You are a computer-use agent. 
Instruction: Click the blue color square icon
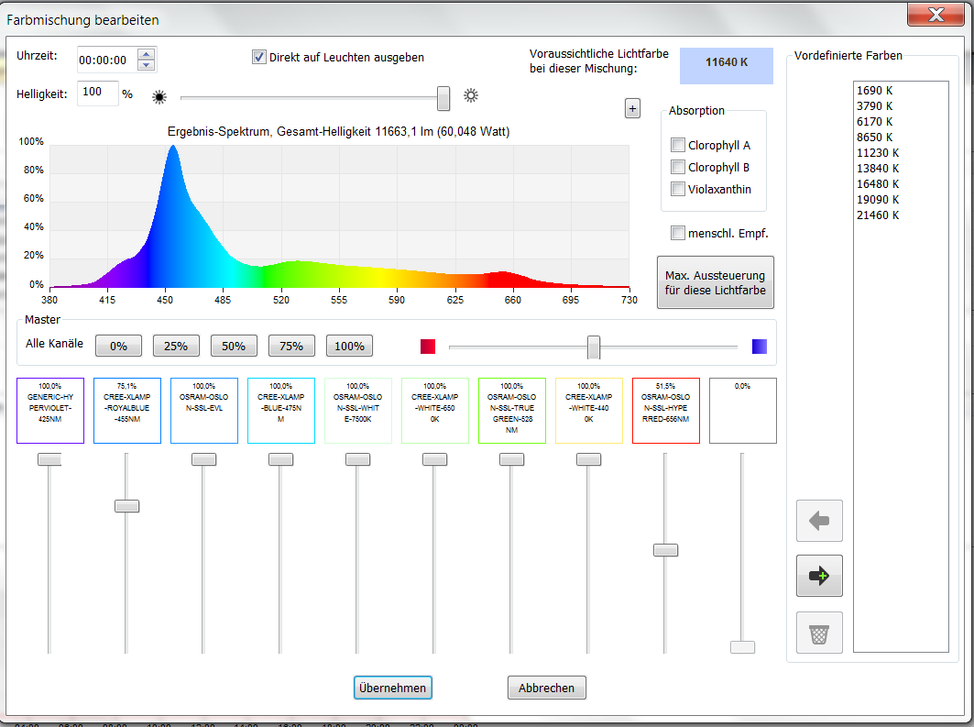click(x=759, y=346)
